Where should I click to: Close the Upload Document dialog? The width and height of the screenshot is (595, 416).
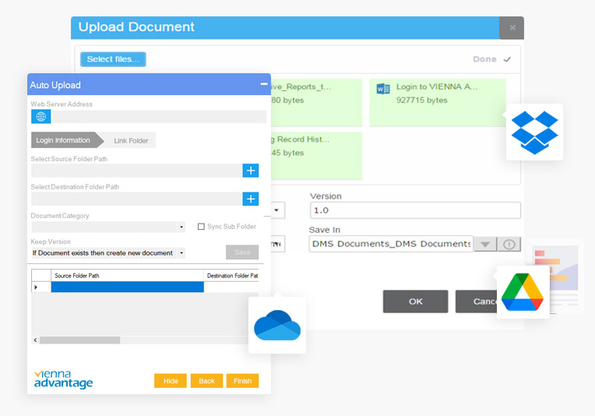coord(512,27)
